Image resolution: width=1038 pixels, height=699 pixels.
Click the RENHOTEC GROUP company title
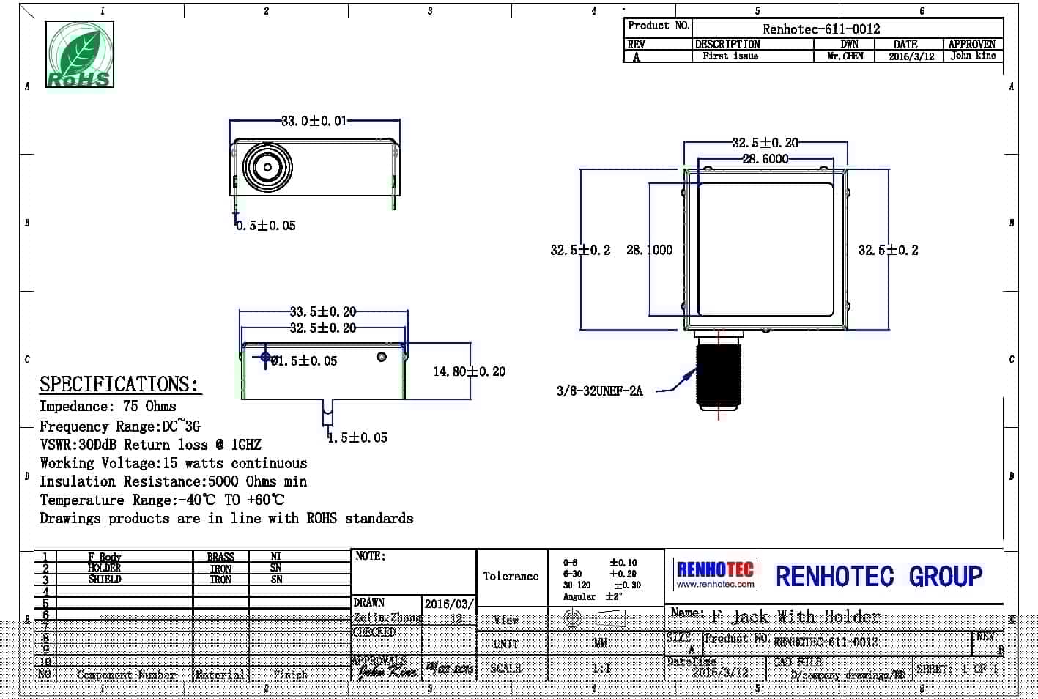coord(878,577)
